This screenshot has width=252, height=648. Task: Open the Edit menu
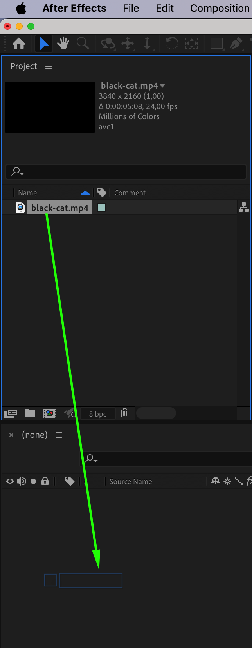pyautogui.click(x=165, y=8)
